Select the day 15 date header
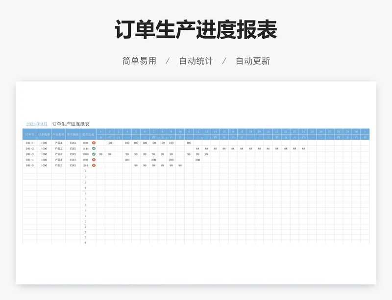The height and width of the screenshot is (300, 392). coord(224,132)
